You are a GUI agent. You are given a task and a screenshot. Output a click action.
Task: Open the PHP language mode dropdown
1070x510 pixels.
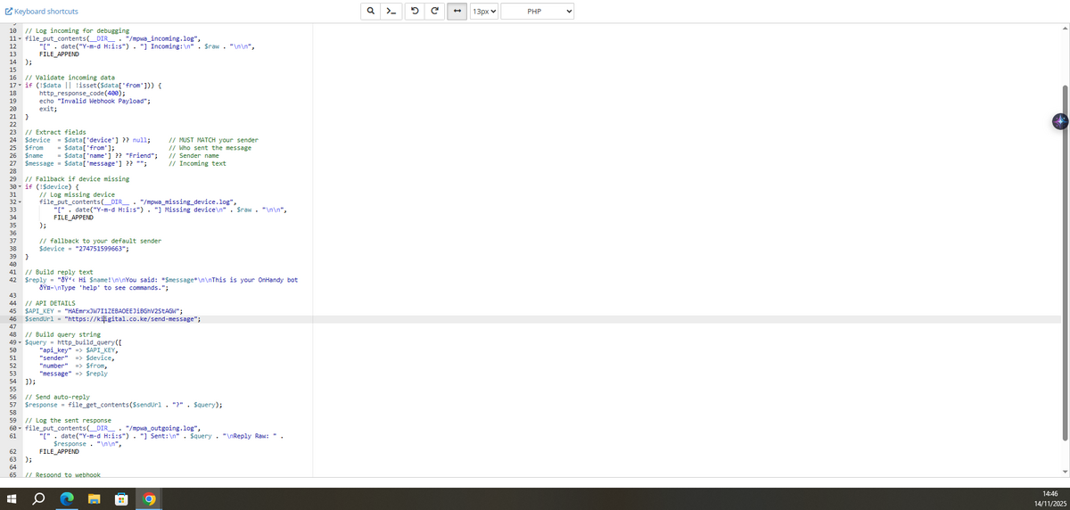[538, 12]
